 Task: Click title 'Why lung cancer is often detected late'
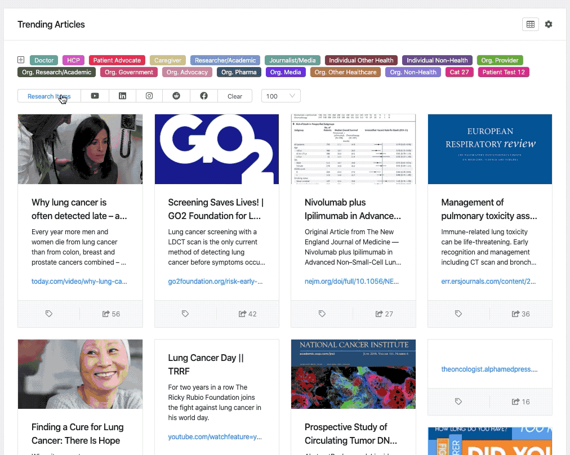[x=79, y=209]
